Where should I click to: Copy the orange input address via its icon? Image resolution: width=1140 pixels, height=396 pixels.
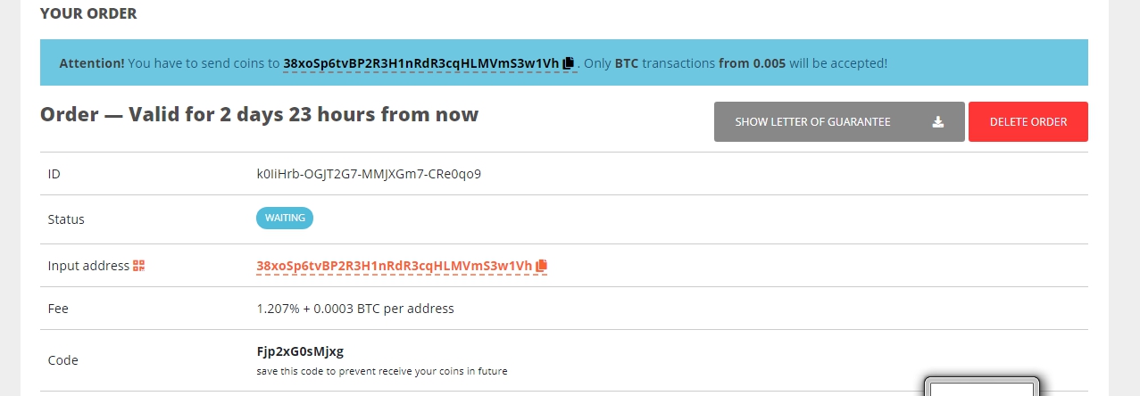coord(542,266)
